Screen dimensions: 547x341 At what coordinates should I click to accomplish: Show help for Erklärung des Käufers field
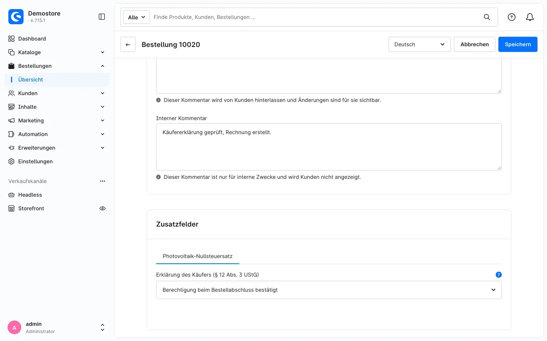(x=499, y=275)
